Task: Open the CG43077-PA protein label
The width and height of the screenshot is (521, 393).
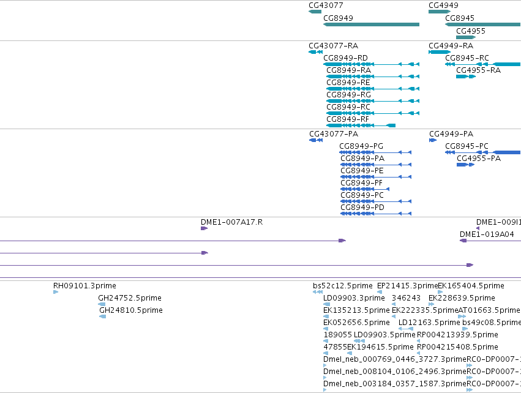Action: click(334, 134)
